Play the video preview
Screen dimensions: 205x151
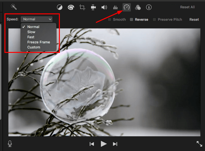click(x=104, y=144)
